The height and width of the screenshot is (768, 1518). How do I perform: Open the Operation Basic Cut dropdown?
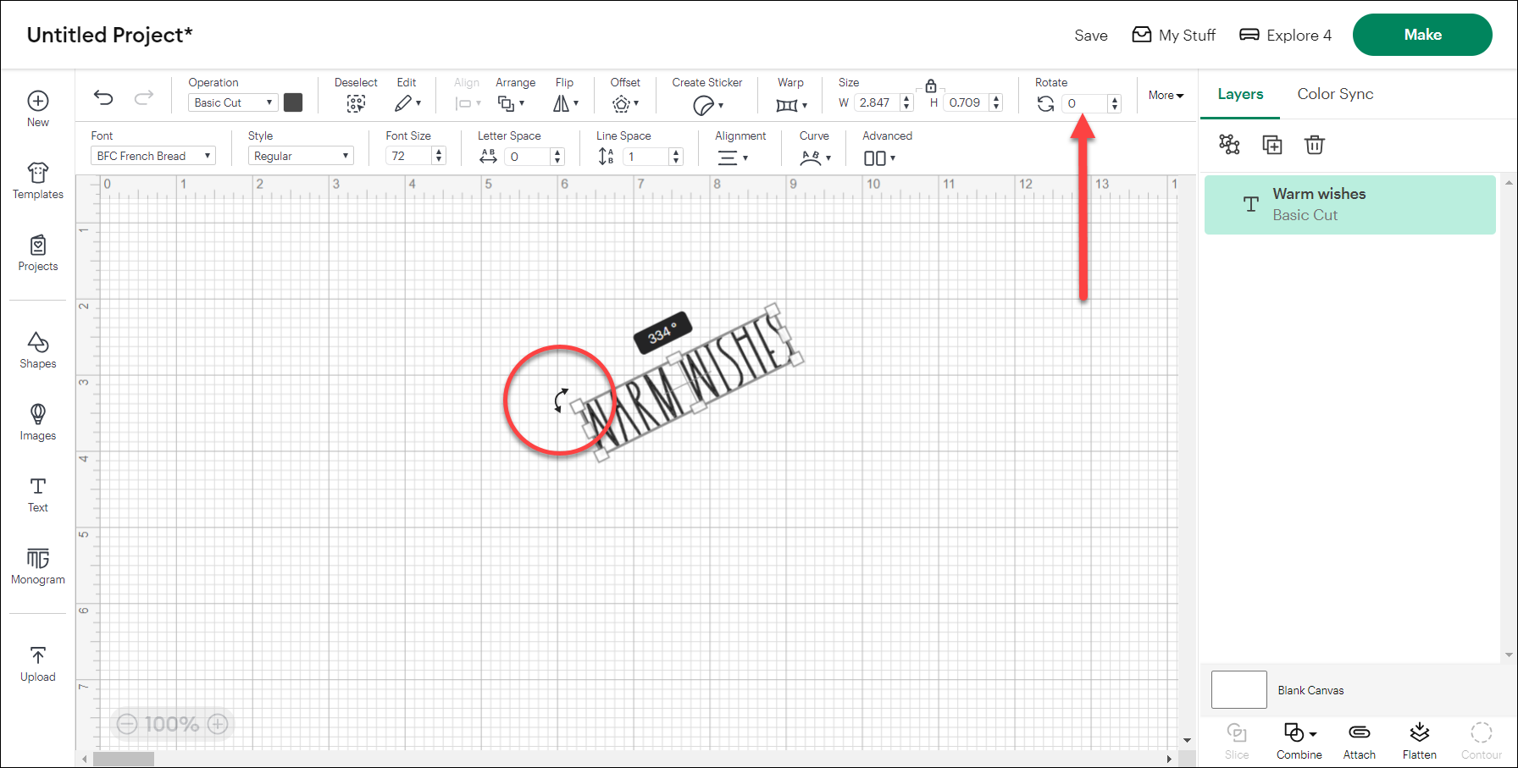(x=233, y=102)
